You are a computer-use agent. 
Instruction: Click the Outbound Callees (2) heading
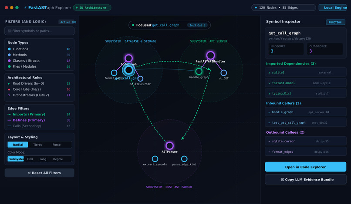click(x=285, y=132)
